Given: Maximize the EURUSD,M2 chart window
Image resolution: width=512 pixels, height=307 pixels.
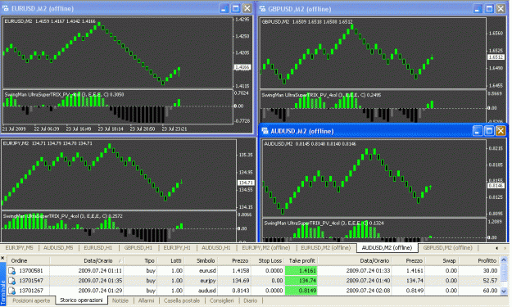Looking at the screenshot, I should point(235,8).
